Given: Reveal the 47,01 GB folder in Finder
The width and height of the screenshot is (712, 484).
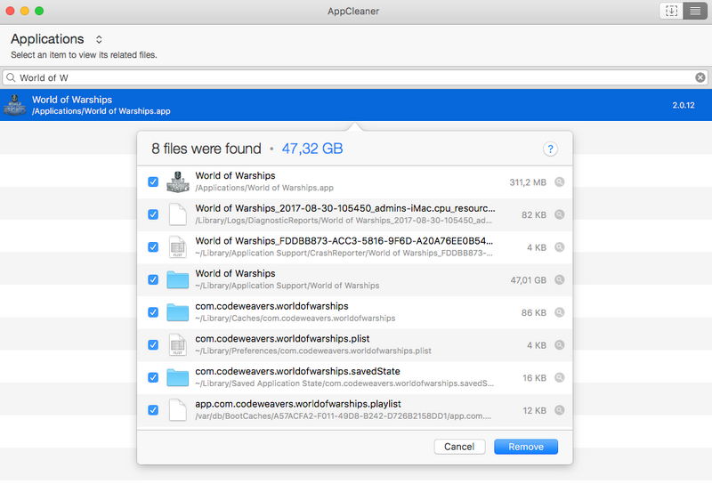Looking at the screenshot, I should [x=560, y=279].
